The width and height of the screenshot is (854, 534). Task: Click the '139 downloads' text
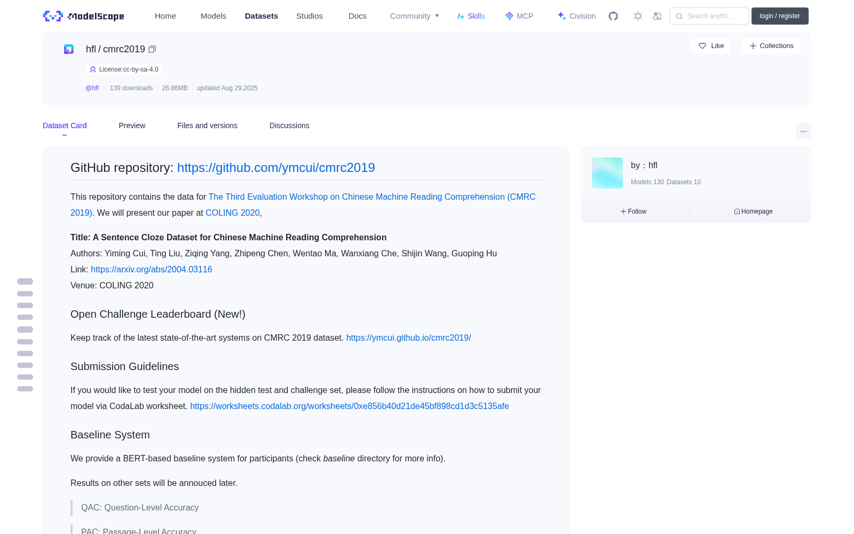click(131, 88)
